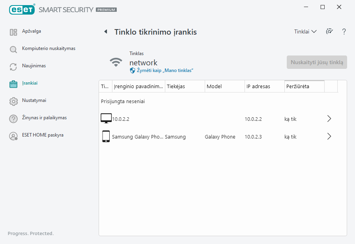Image resolution: width=355 pixels, height=244 pixels.
Task: Sort by Tiekėjas column header
Action: pos(185,87)
